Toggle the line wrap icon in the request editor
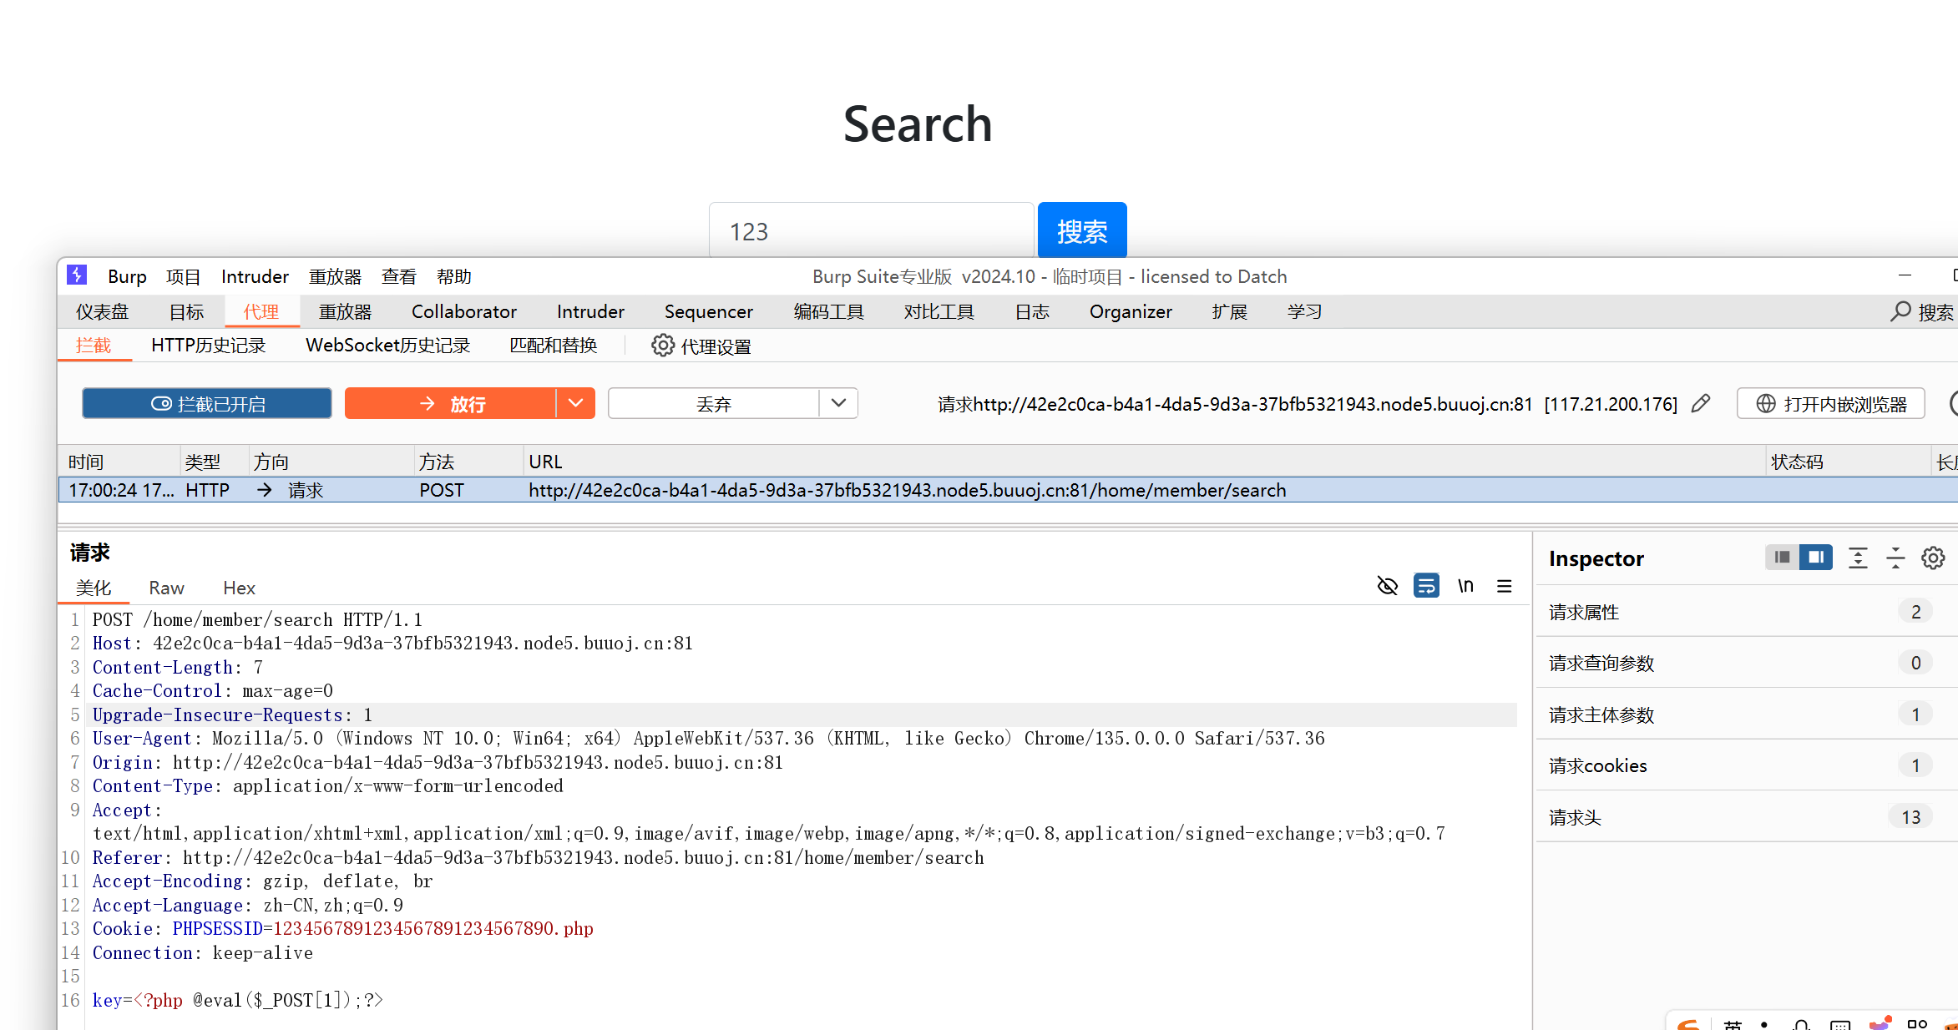This screenshot has width=1958, height=1030. [x=1426, y=586]
